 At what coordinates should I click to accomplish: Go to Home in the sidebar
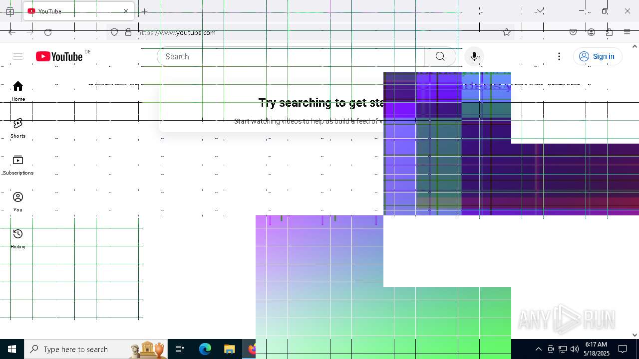(18, 91)
